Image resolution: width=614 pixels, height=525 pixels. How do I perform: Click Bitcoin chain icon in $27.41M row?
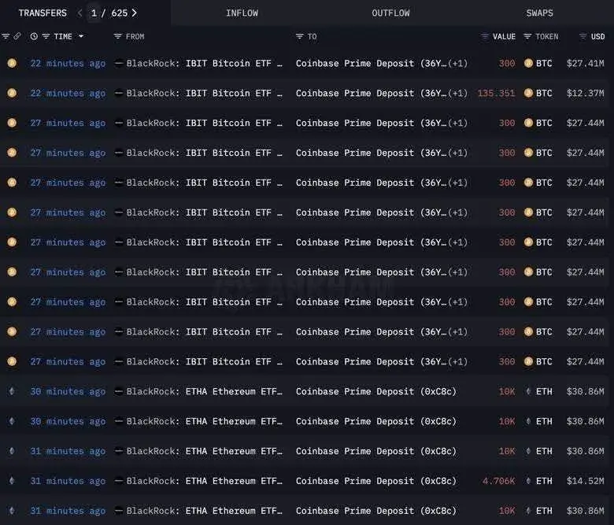click(12, 63)
